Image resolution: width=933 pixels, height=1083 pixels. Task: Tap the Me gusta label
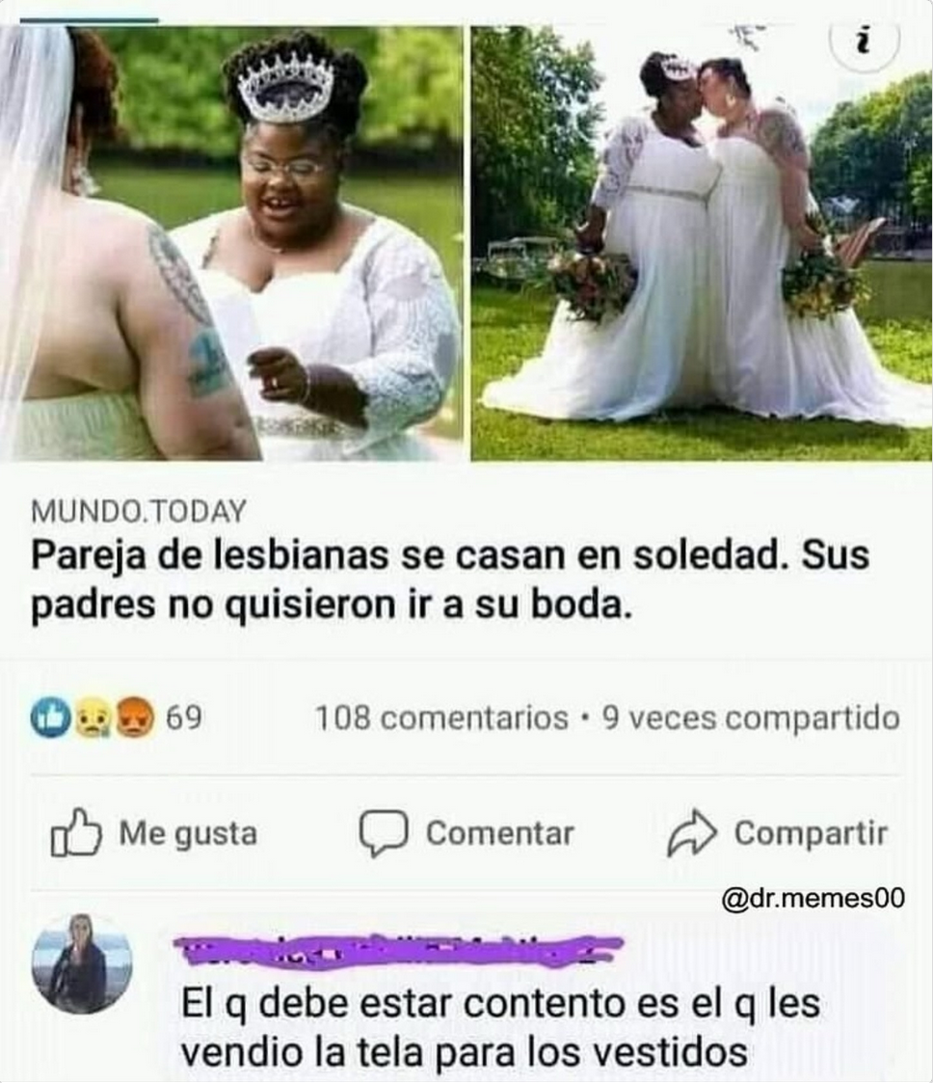point(188,833)
